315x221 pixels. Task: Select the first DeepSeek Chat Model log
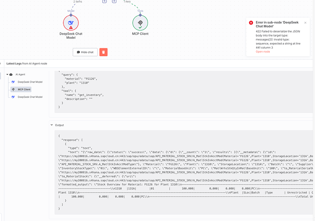pos(30,82)
